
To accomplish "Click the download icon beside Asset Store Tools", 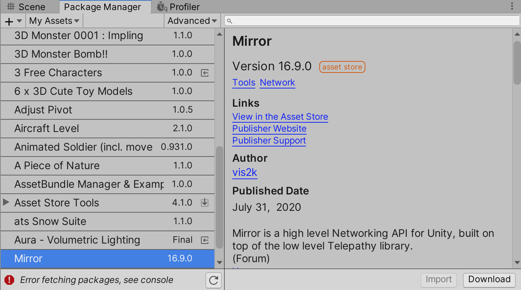I will point(205,203).
